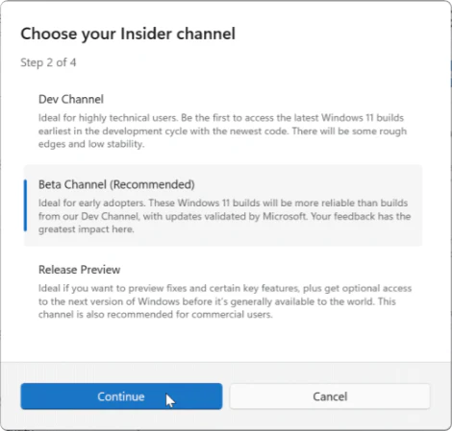Choose the Beta Channel (Recommended) option
Screen dimensions: 452x431
coord(223,205)
